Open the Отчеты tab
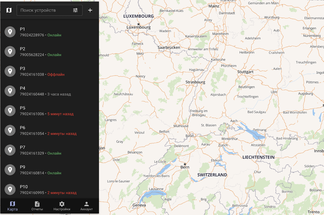 click(x=37, y=206)
